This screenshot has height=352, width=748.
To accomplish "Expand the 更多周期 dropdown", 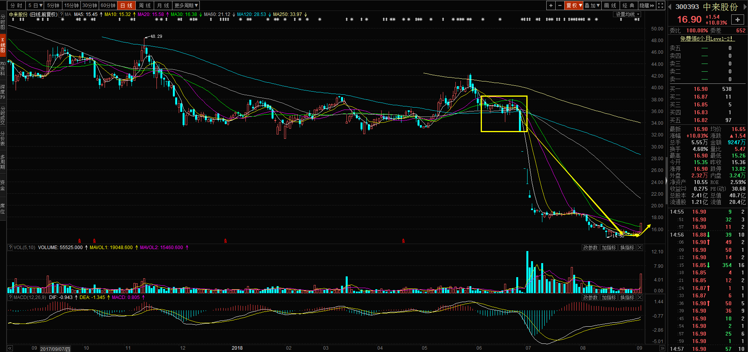I will (186, 5).
